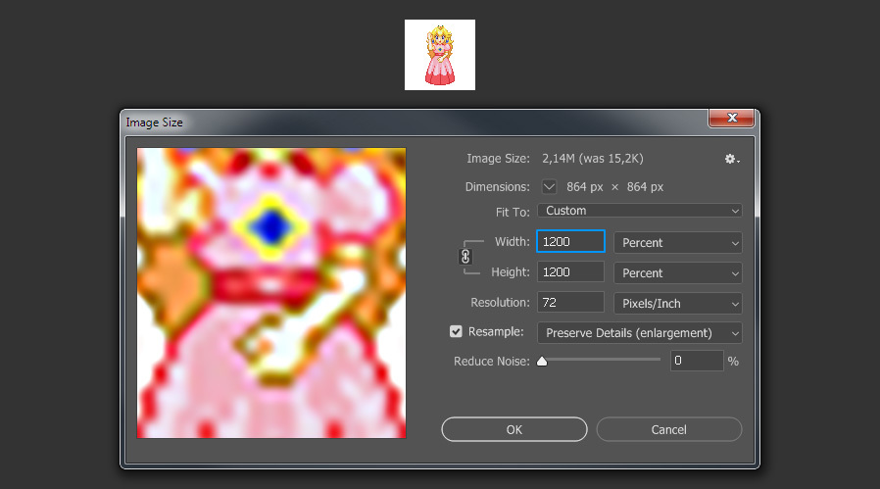Viewport: 880px width, 489px height.
Task: Cancel the Image Size dialog
Action: [669, 429]
